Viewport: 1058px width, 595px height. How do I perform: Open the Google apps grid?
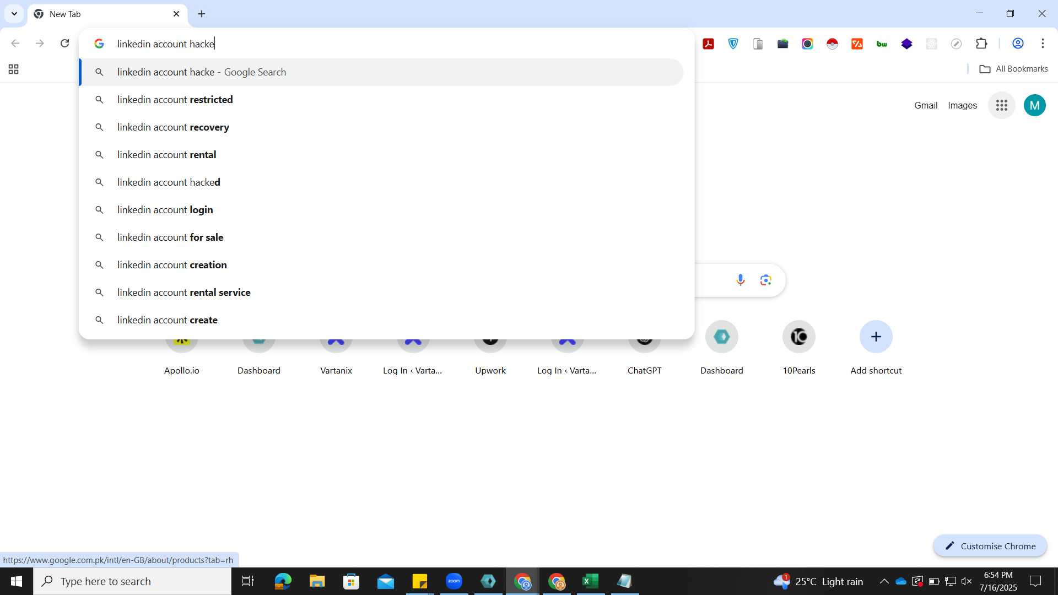[x=1002, y=105]
